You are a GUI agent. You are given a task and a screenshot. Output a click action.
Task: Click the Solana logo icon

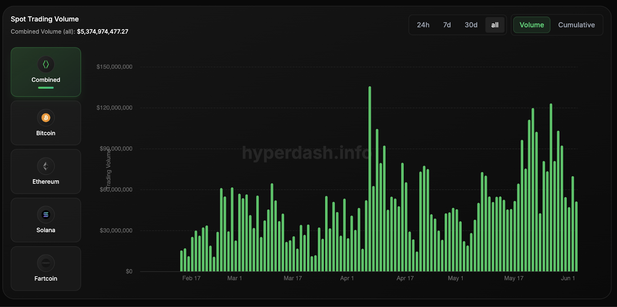46,215
